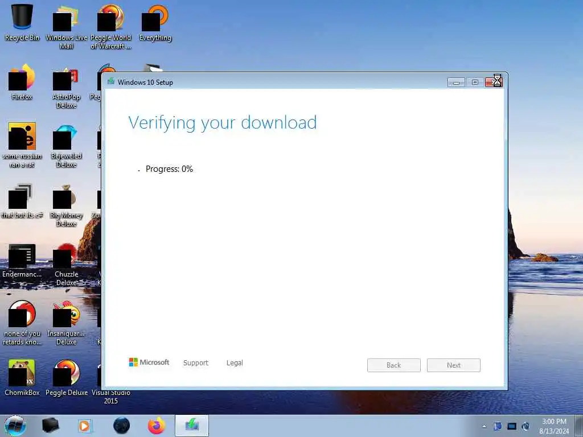
Task: Click the Back button in Windows 10 Setup
Action: [394, 365]
